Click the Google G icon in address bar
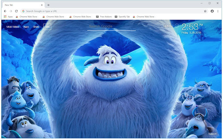 click(x=23, y=11)
